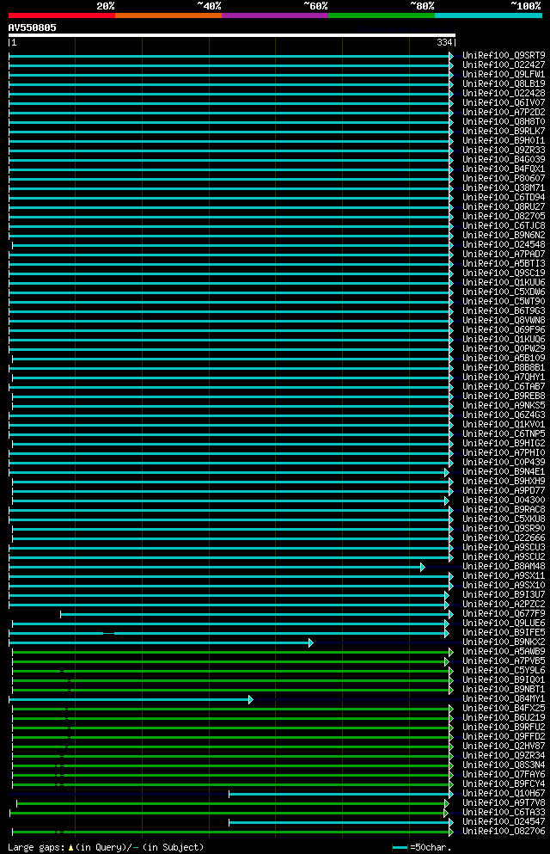The height and width of the screenshot is (854, 550).
Task: Select the UniRef100_Q1KUQ6 label
Action: click(x=504, y=340)
